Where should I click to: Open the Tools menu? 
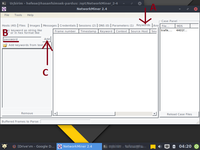(x=18, y=15)
